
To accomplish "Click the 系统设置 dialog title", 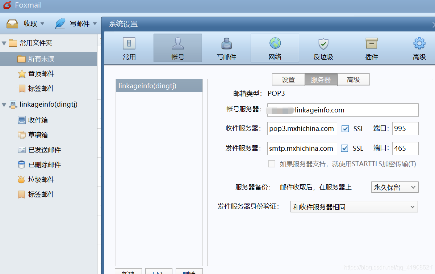I will (x=124, y=24).
